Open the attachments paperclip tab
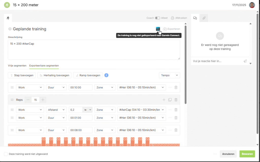The image size is (260, 162). (x=204, y=18)
